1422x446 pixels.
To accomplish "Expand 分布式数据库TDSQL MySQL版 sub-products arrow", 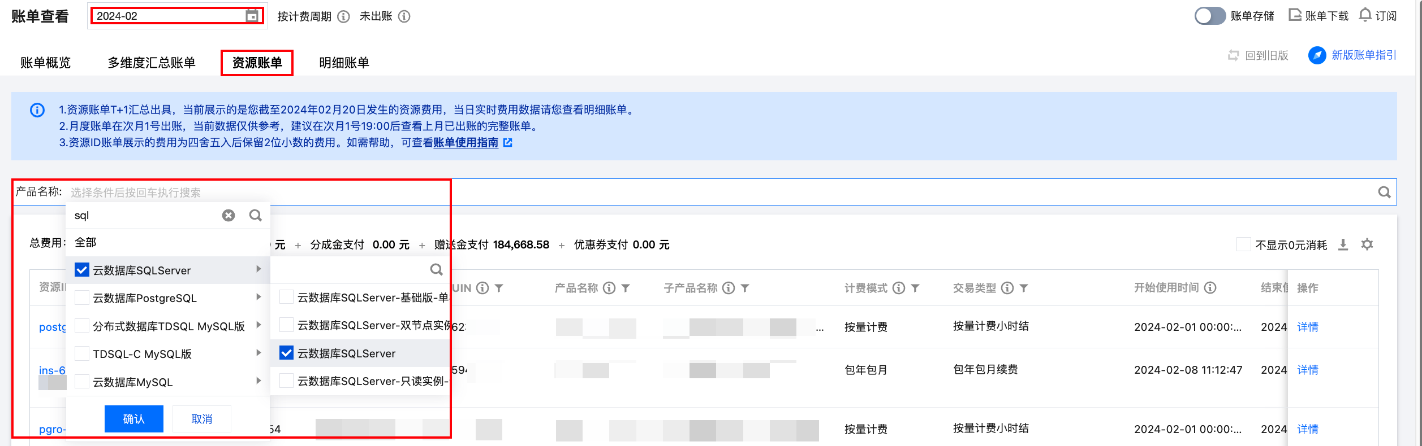I will [258, 325].
